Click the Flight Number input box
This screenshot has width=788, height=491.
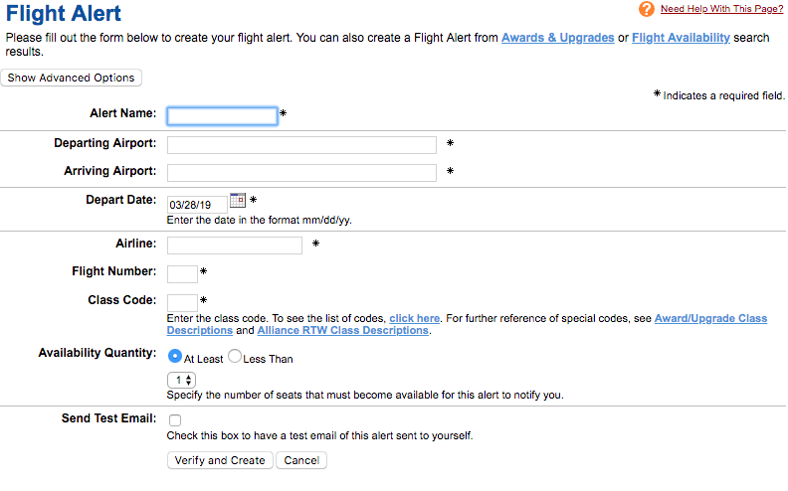point(182,273)
